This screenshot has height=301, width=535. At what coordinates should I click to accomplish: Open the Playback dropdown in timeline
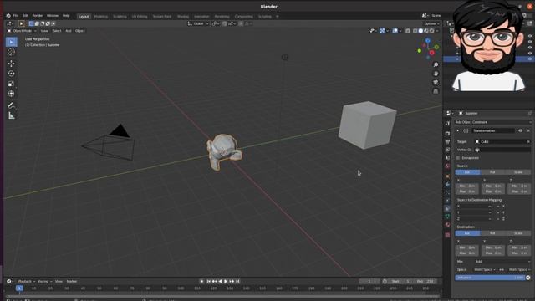click(26, 281)
